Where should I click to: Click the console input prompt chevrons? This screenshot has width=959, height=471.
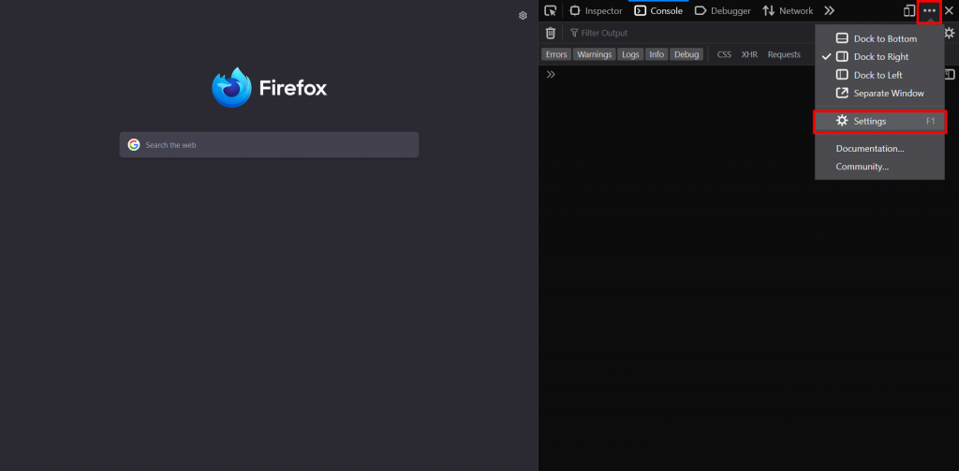[x=551, y=75]
